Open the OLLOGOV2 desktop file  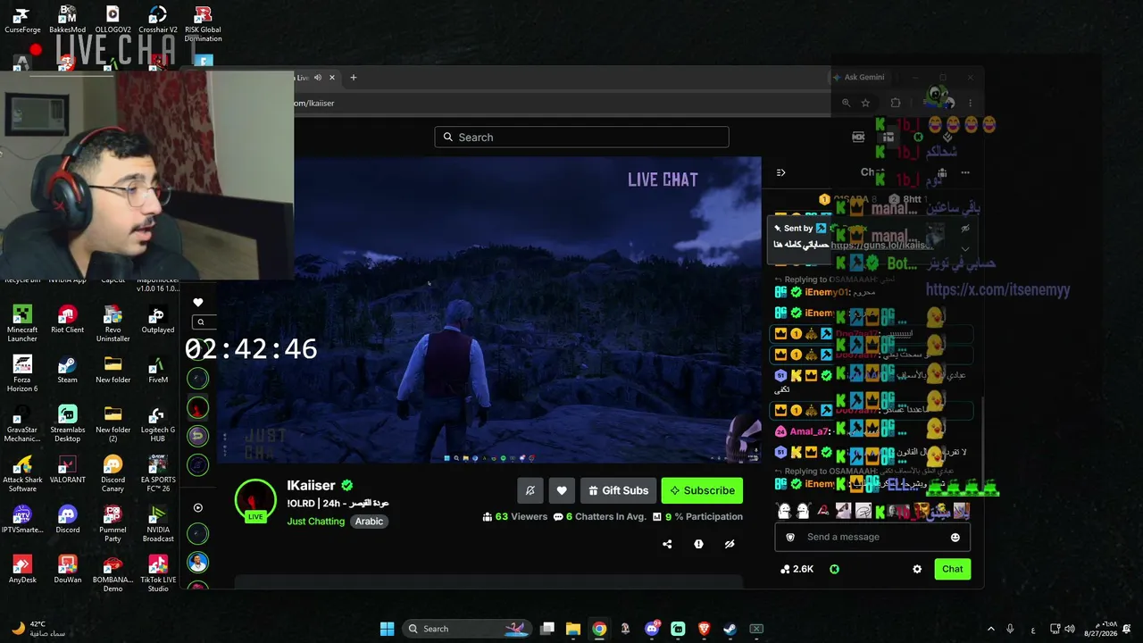point(113,20)
